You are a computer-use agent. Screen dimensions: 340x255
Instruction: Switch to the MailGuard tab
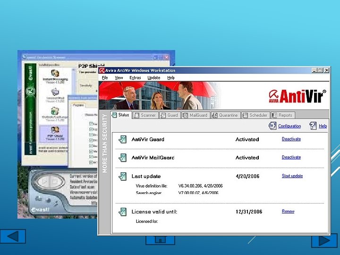point(195,115)
